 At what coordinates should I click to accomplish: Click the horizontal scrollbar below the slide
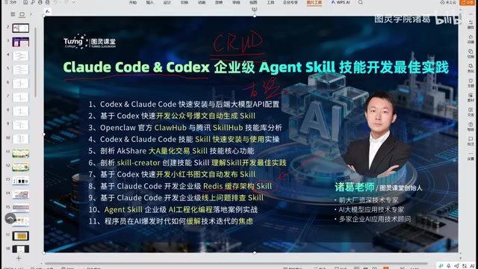coord(236,263)
